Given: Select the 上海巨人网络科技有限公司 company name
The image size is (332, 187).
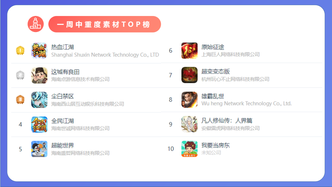Looking at the screenshot, I should 230,54.
